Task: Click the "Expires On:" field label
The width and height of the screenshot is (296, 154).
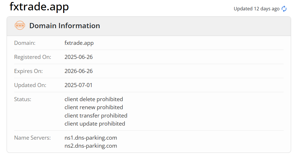Action: [x=28, y=71]
